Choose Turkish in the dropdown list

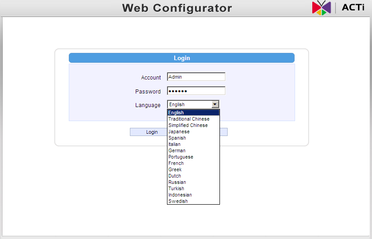pos(193,188)
